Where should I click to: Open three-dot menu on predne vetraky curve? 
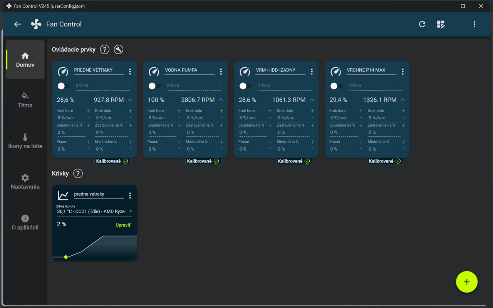coord(130,196)
